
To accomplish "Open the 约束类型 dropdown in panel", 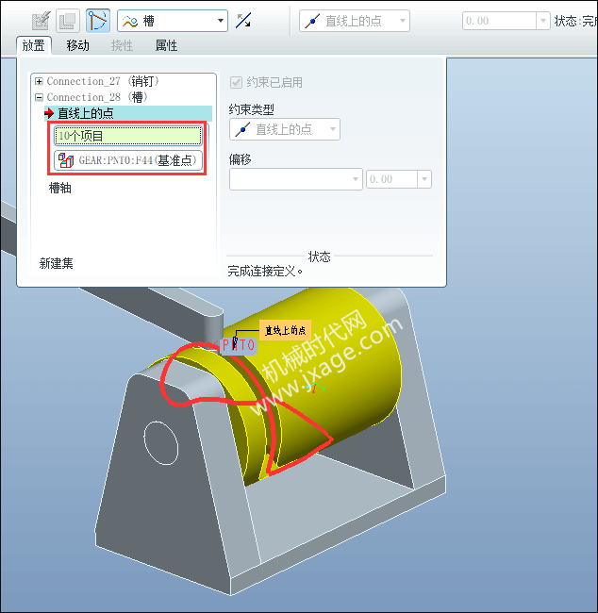I will (x=285, y=129).
